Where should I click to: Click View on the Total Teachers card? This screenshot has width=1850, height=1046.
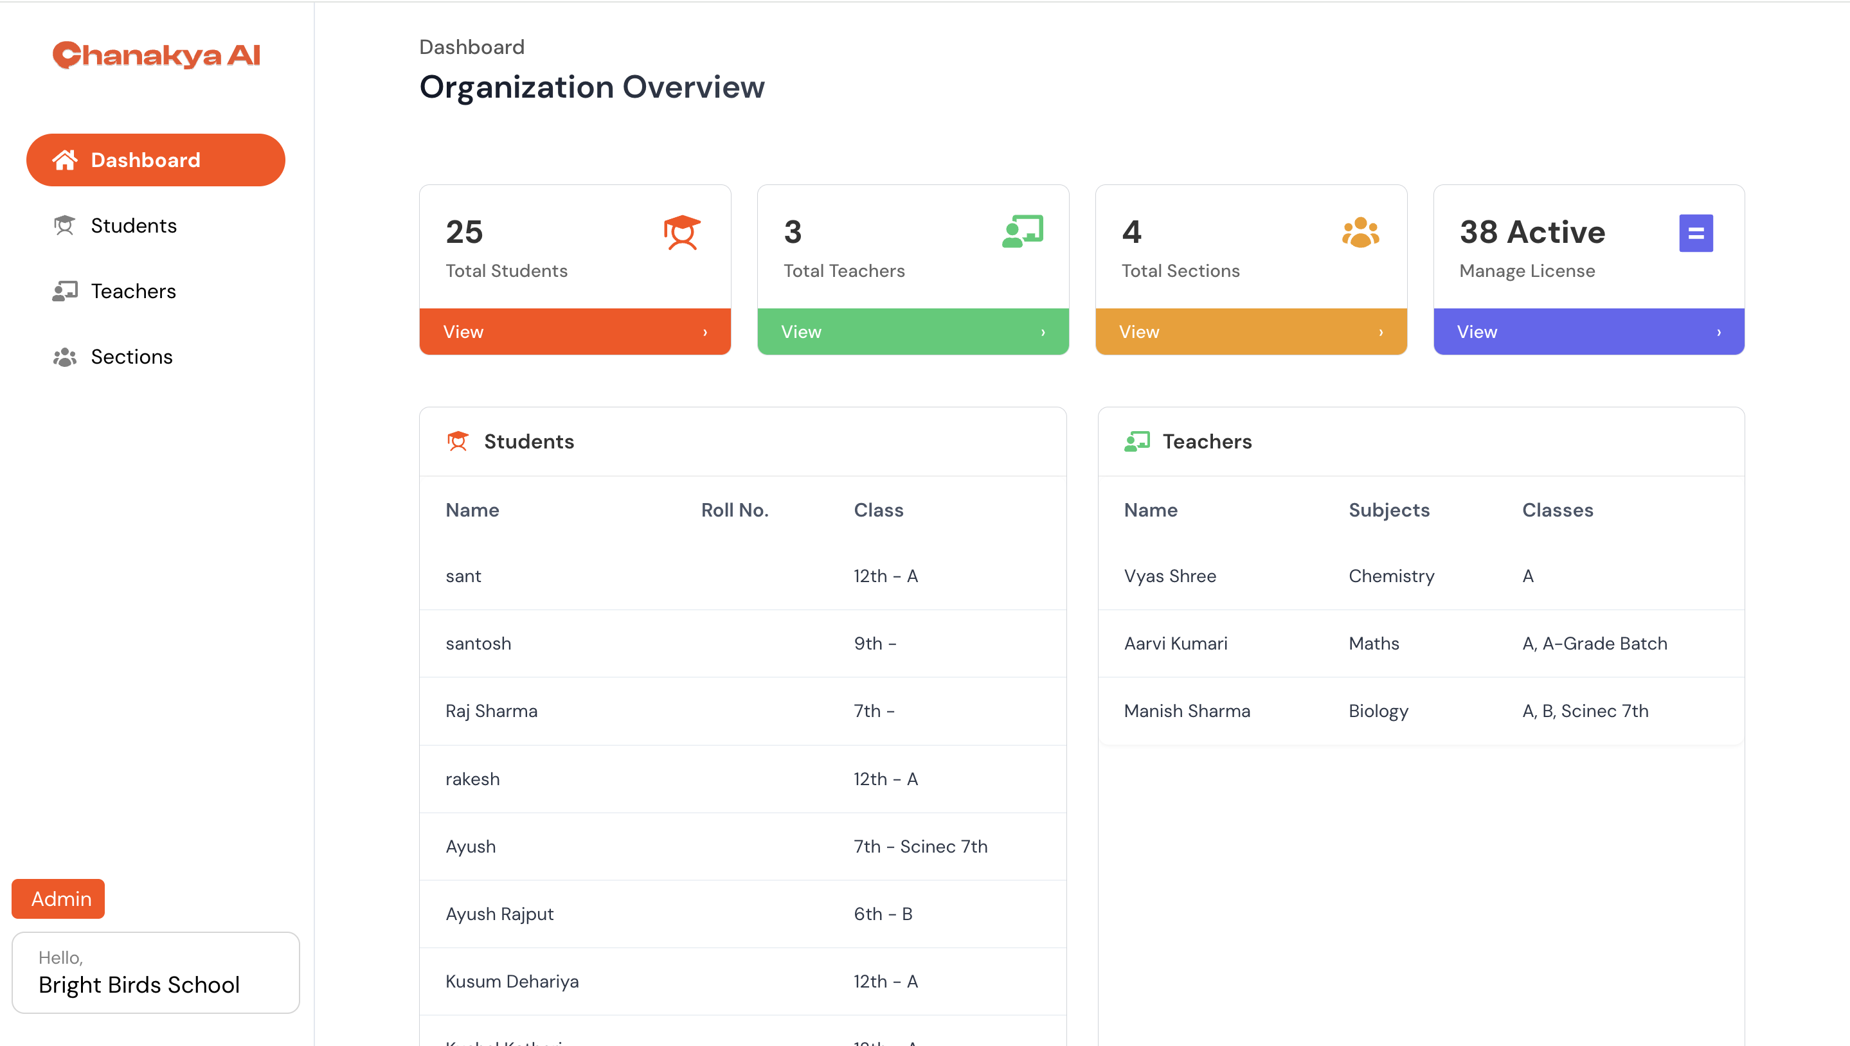(x=913, y=332)
